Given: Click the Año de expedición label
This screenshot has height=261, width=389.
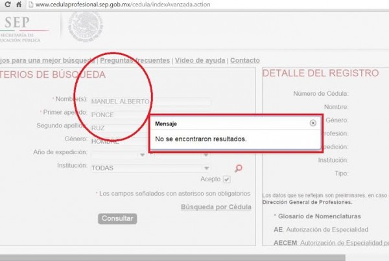Looking at the screenshot, I should click(x=60, y=152).
